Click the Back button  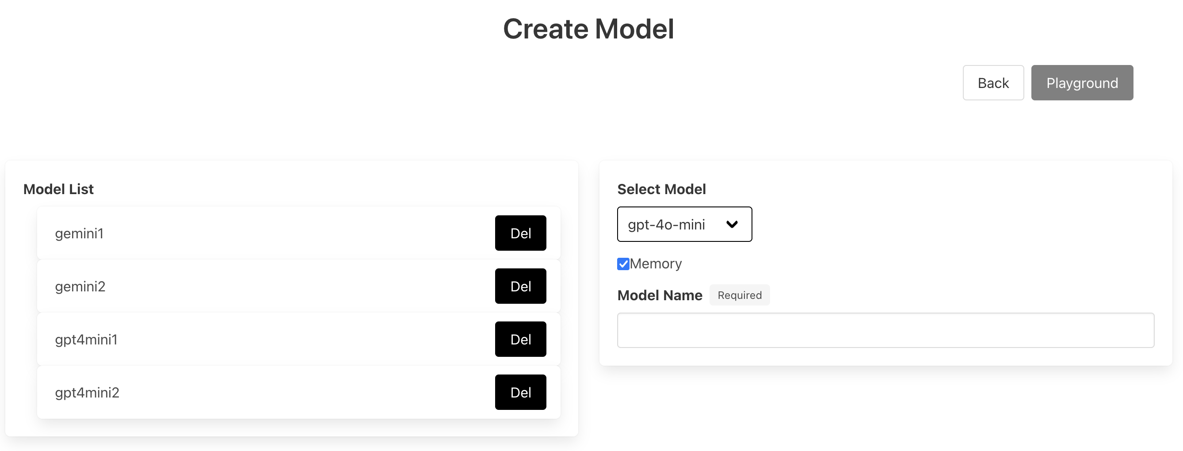[x=993, y=83]
